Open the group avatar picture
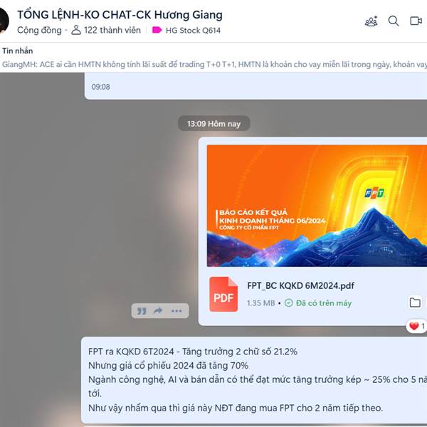Viewport: 427px width, 427px height. pos(4,21)
